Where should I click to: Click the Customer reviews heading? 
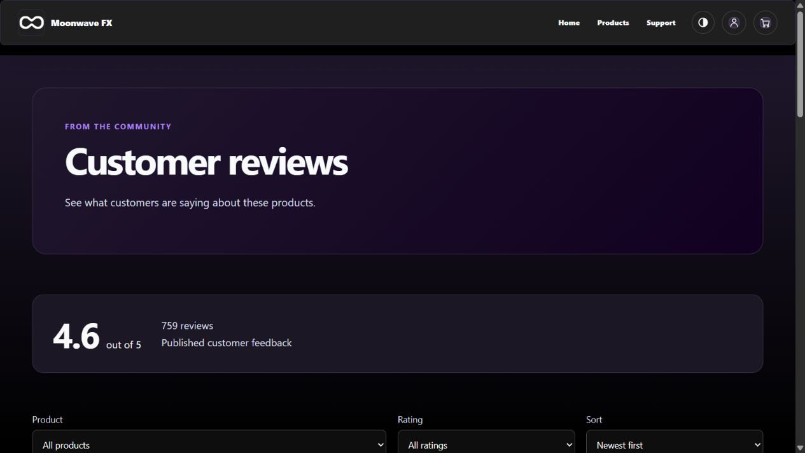[x=206, y=162]
